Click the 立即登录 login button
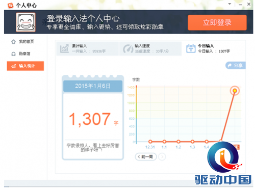This screenshot has height=188, width=255. 217,22
